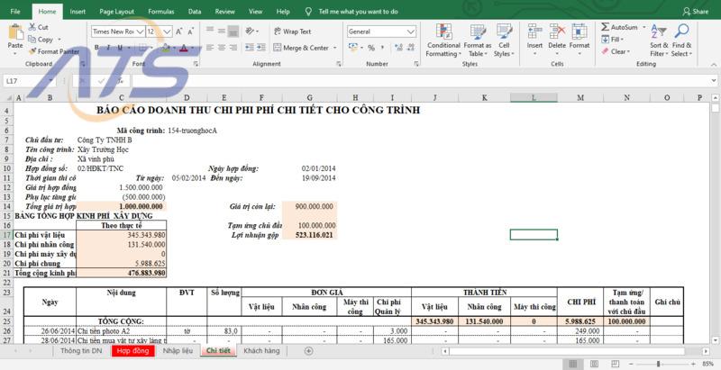Toggle Wrap Text for cells
This screenshot has width=721, height=370.
pos(291,32)
